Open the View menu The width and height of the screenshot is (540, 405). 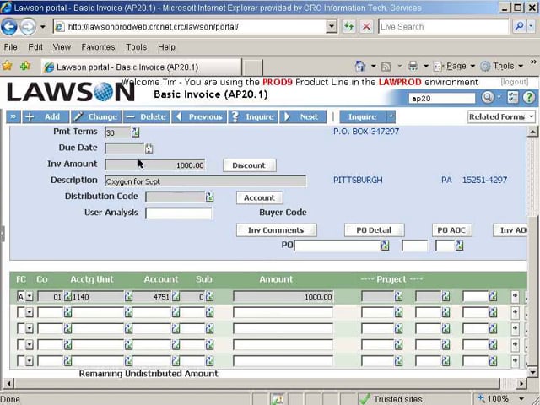[x=62, y=47]
